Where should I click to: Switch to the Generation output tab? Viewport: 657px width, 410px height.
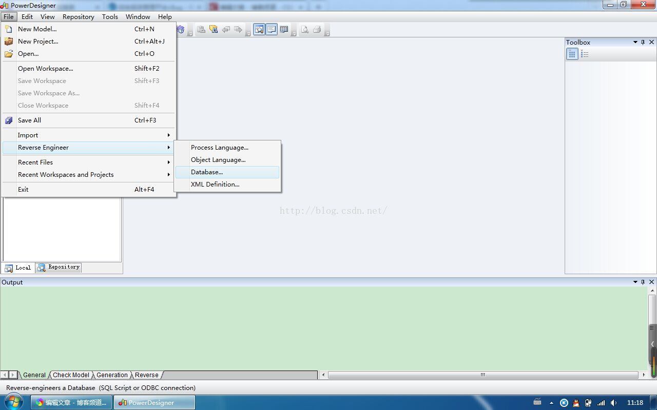pyautogui.click(x=112, y=375)
